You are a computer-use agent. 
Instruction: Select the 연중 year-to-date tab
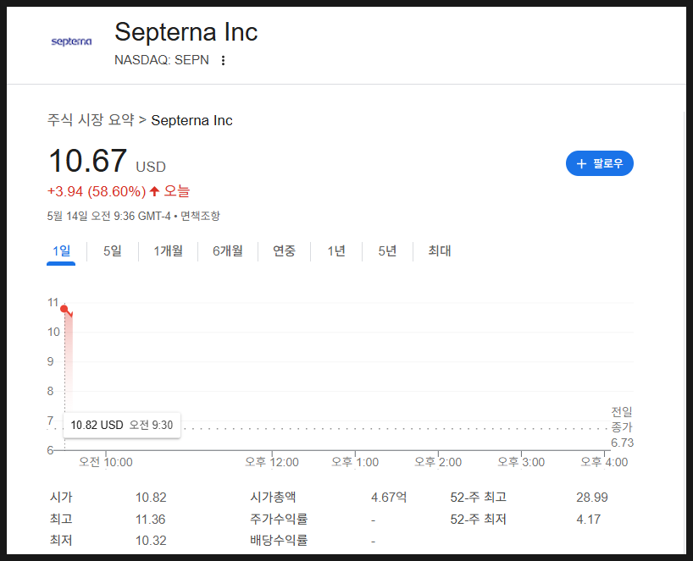click(284, 250)
